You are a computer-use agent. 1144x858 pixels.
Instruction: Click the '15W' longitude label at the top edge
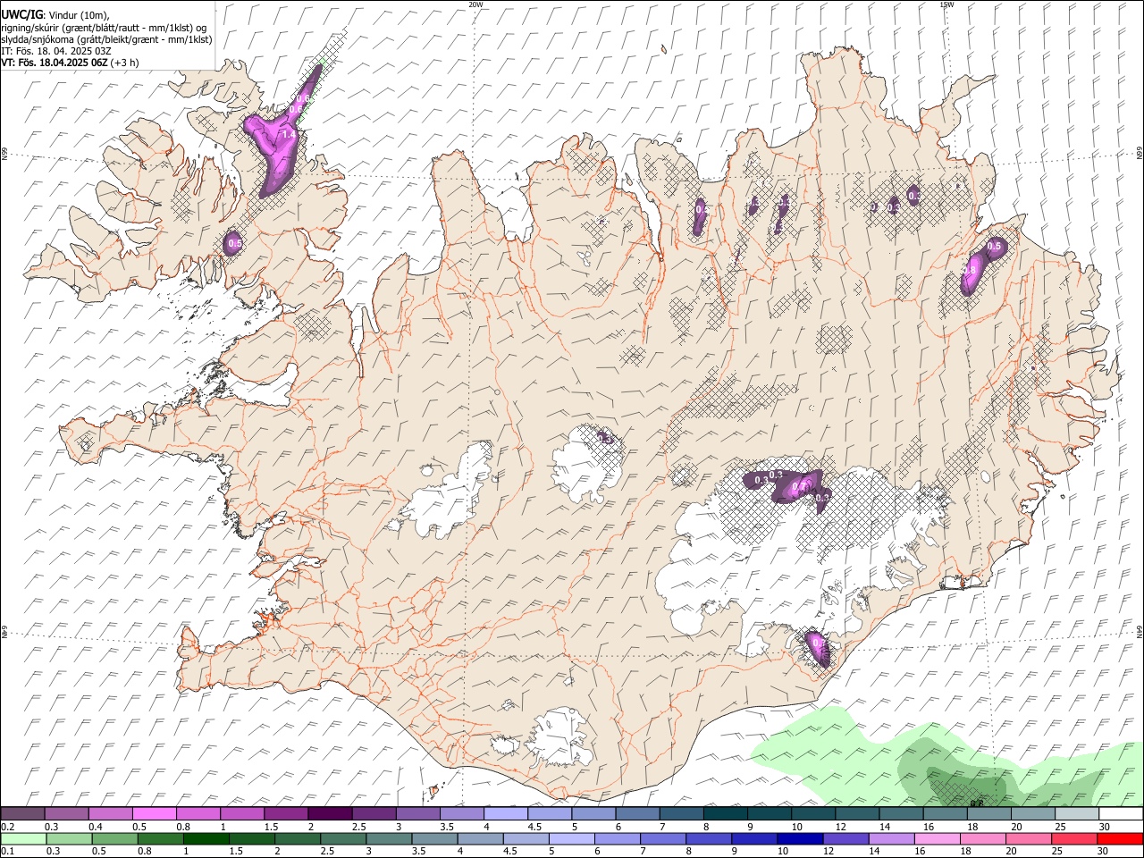946,4
